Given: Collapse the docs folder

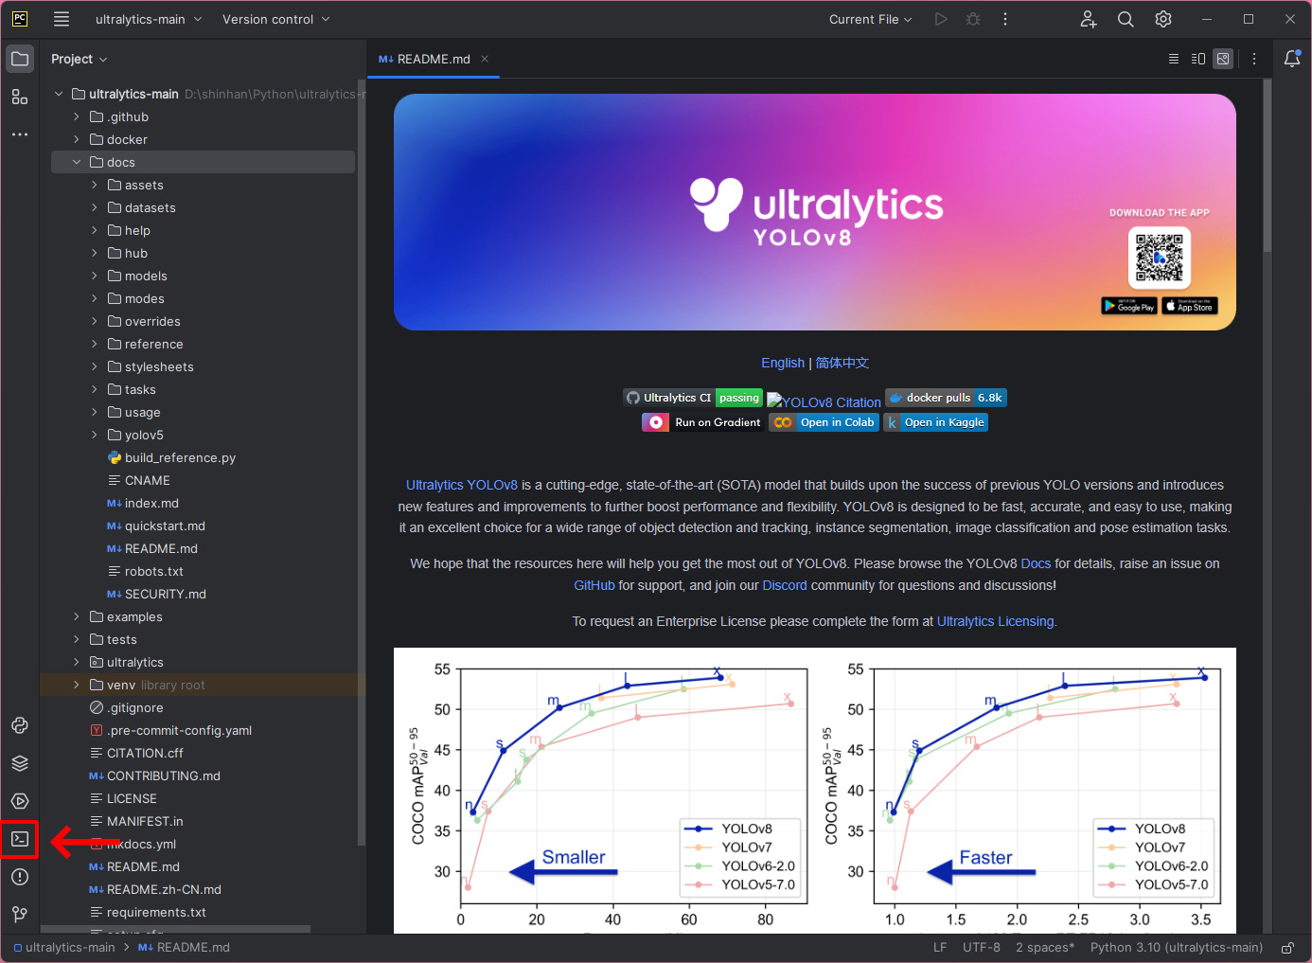Looking at the screenshot, I should coord(77,162).
